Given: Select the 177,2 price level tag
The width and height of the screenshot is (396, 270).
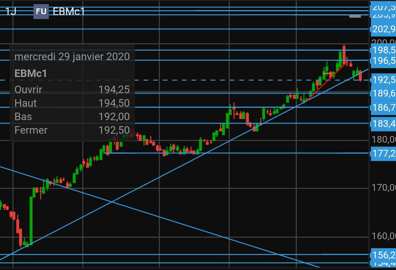Looking at the screenshot, I should (383, 153).
